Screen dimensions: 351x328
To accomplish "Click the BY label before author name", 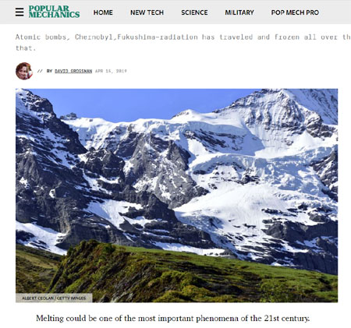I will [50, 71].
